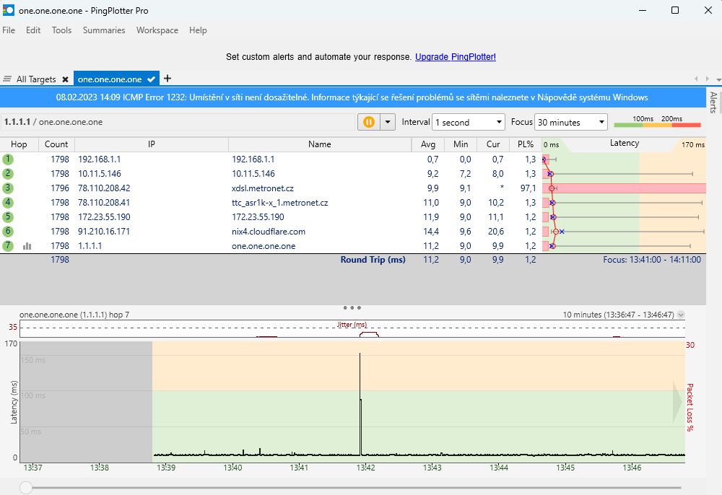Expand the Focus dropdown showing 30 minutes
This screenshot has width=722, height=495.
click(571, 123)
